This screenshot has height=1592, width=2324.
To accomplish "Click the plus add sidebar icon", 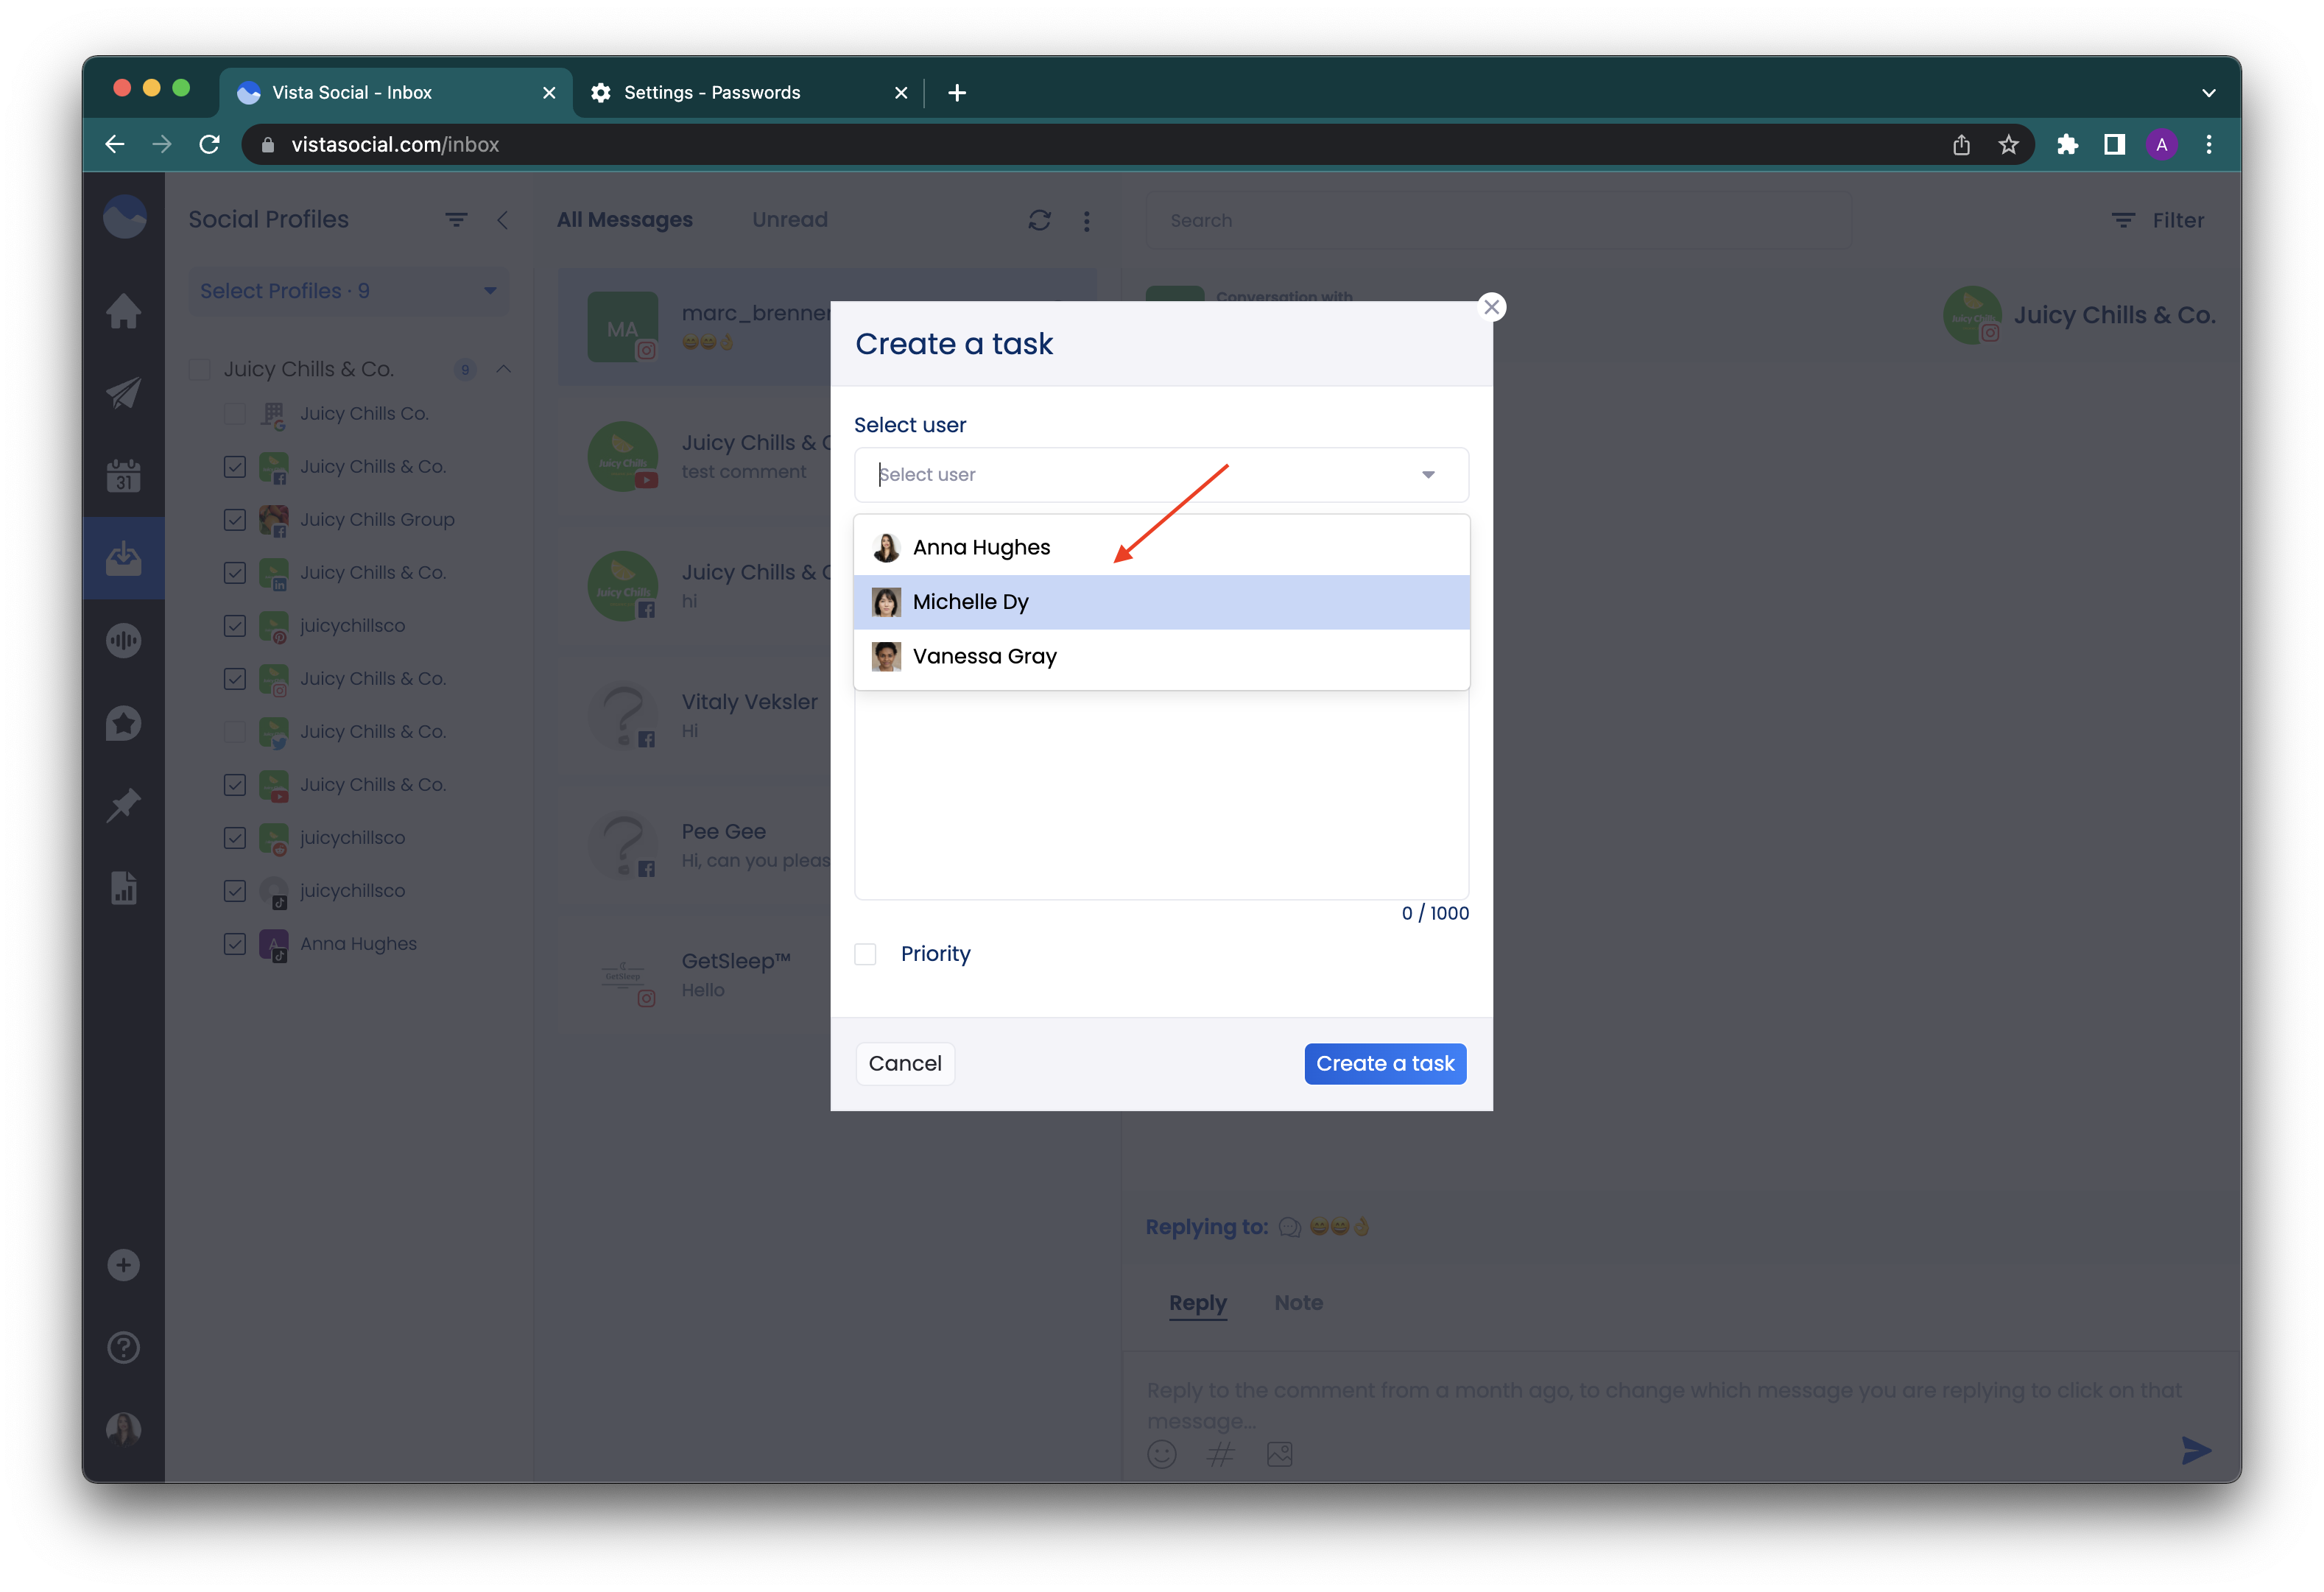I will (x=123, y=1265).
